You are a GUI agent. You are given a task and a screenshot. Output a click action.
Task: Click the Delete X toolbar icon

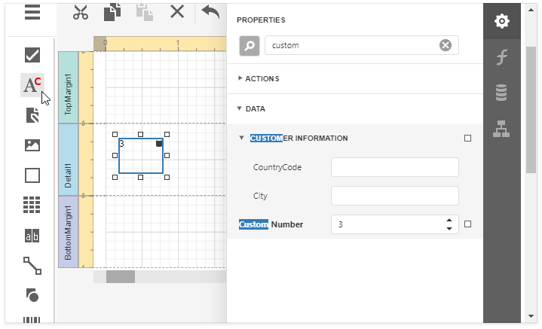pos(177,12)
